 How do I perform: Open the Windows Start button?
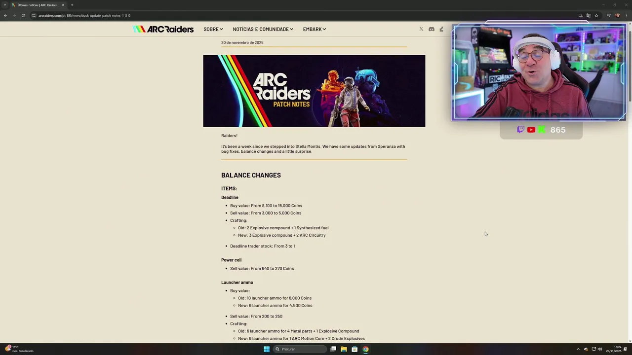pos(267,349)
